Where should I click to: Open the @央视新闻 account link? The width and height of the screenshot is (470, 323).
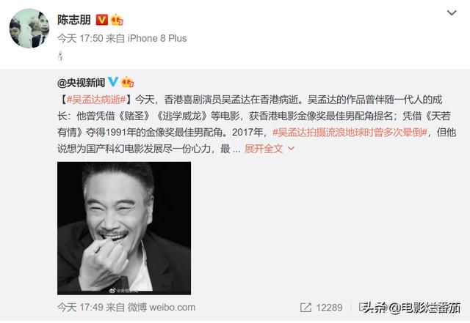click(81, 83)
